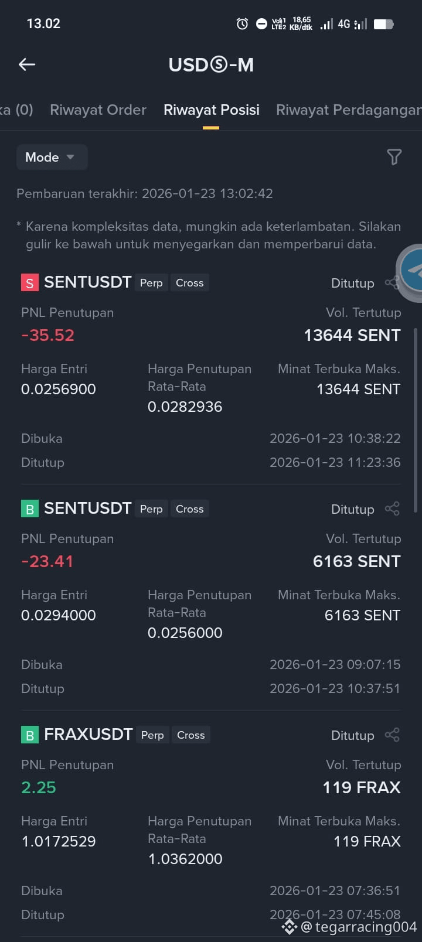Share the second SENTUSDT position
Viewport: 422px width, 942px height.
coord(392,509)
